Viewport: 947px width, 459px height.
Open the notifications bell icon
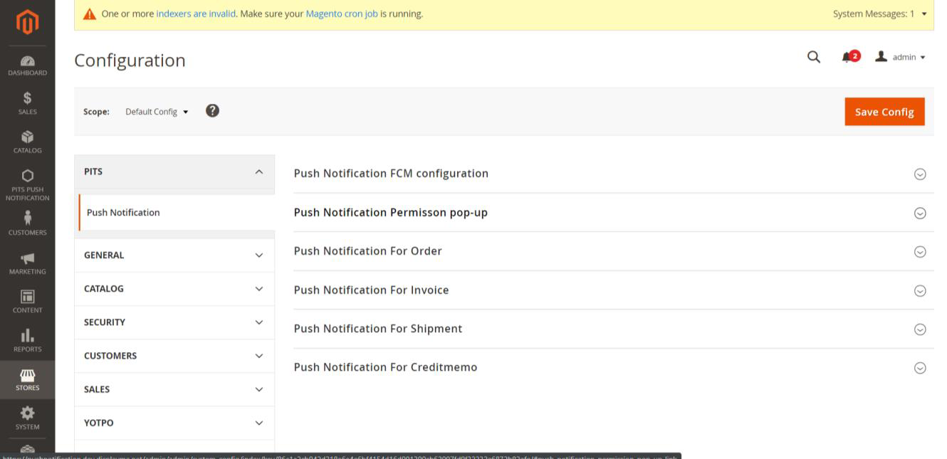click(849, 57)
